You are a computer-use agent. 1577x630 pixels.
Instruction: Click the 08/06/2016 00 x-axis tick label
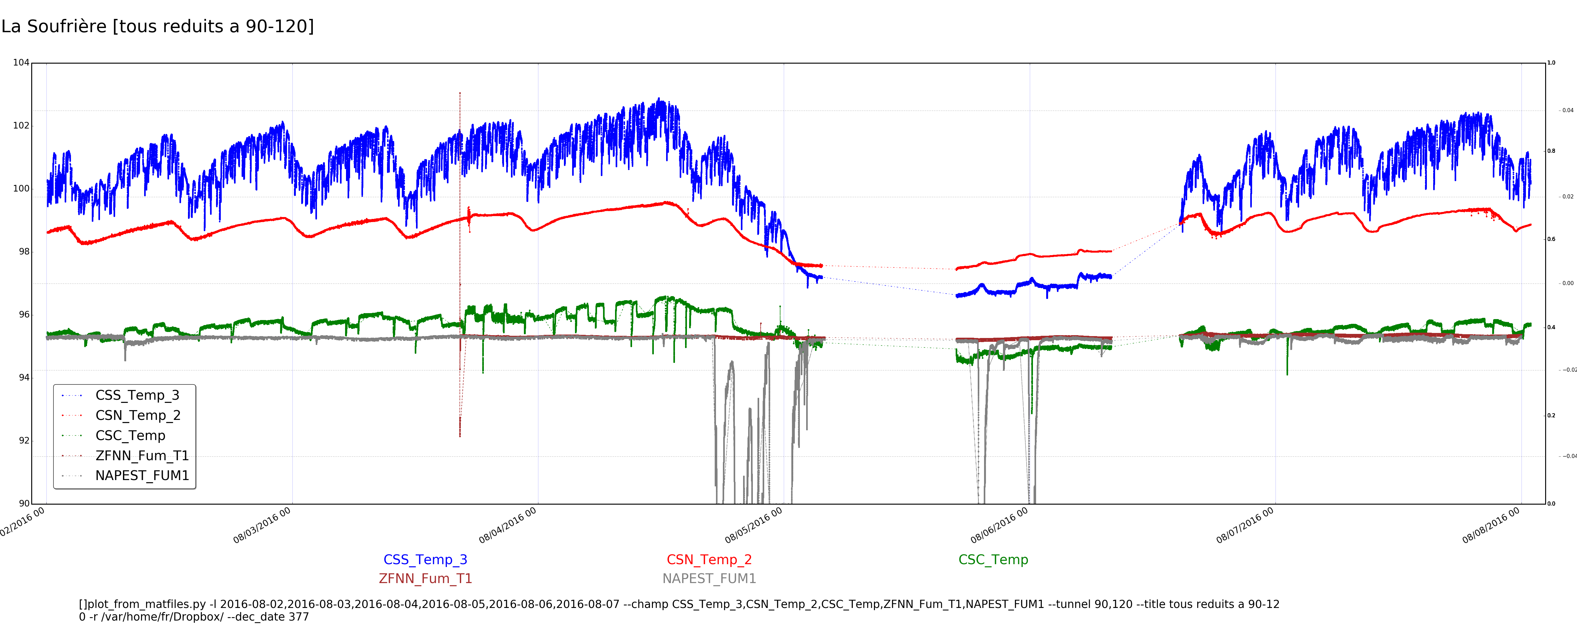click(x=1000, y=525)
